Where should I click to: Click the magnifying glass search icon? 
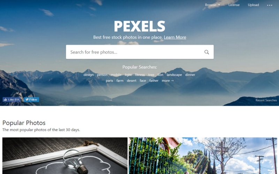click(x=206, y=52)
